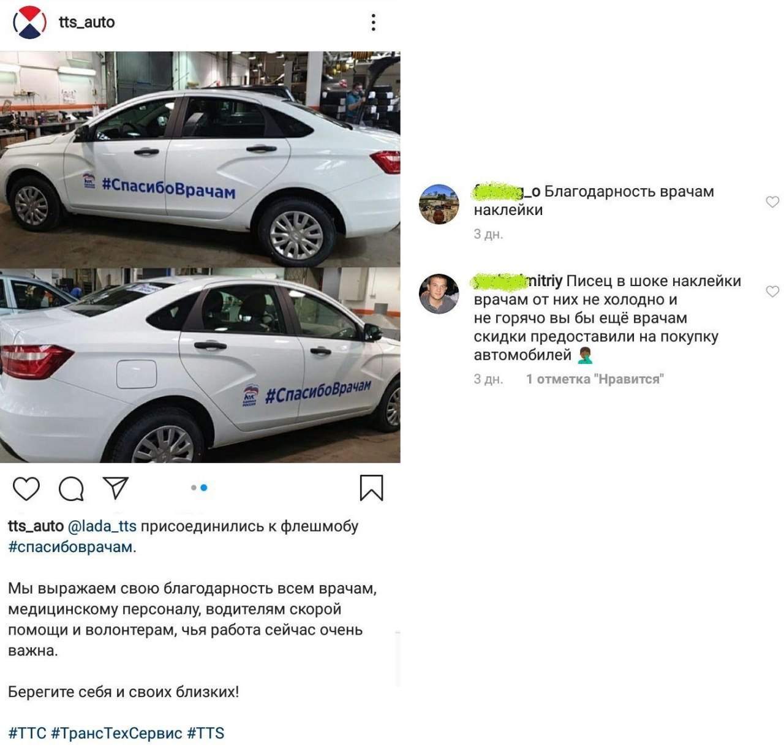Like the 'Писец в шоке' comment heart
The height and width of the screenshot is (748, 784).
(x=772, y=291)
